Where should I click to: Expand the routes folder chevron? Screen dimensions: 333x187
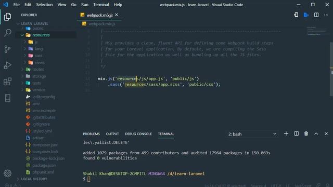point(22,69)
